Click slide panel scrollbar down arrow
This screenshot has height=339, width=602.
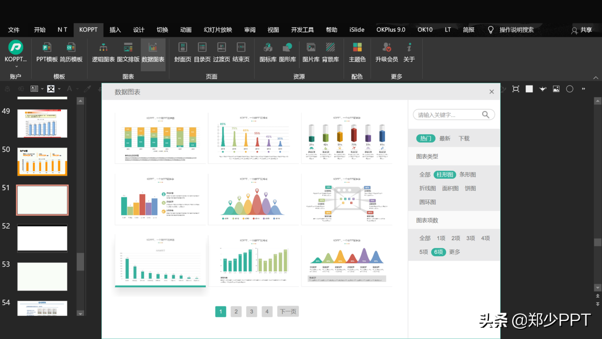pos(81,313)
